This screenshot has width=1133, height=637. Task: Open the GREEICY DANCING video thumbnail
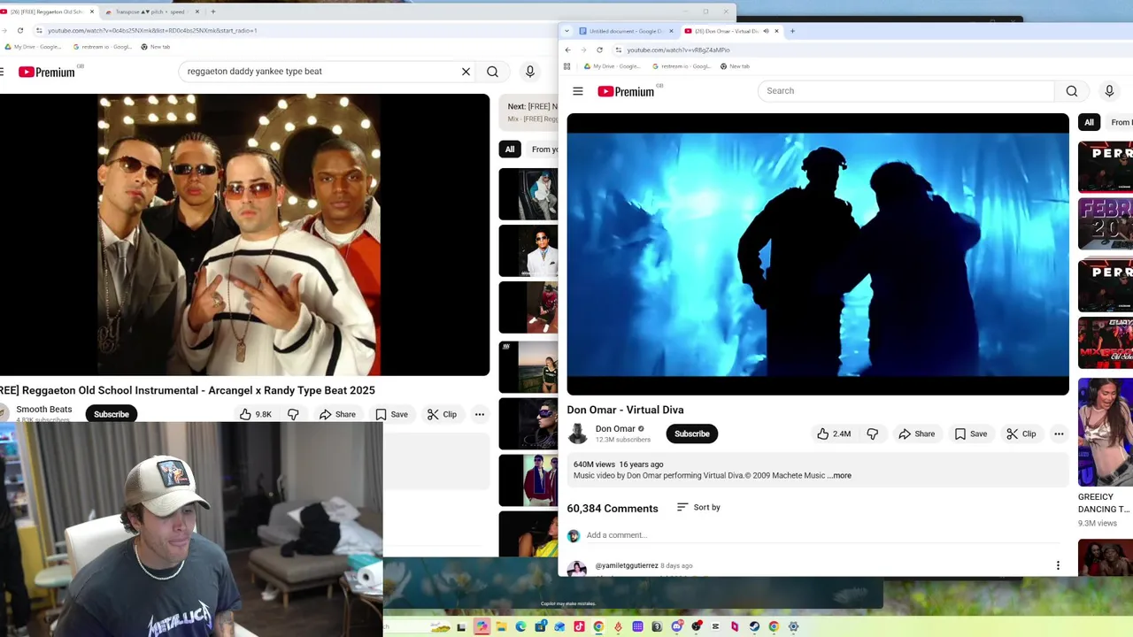click(1106, 432)
